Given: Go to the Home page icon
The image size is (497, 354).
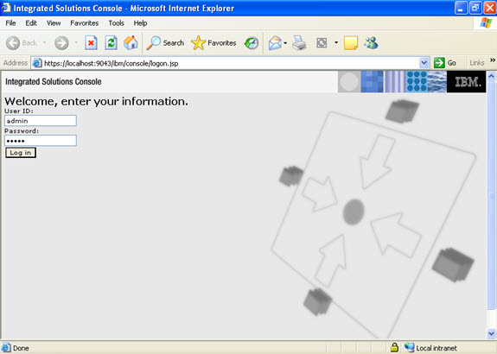Looking at the screenshot, I should click(x=131, y=43).
